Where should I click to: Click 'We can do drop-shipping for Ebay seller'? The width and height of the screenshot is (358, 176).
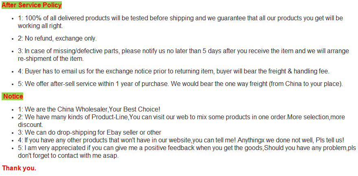point(89,133)
